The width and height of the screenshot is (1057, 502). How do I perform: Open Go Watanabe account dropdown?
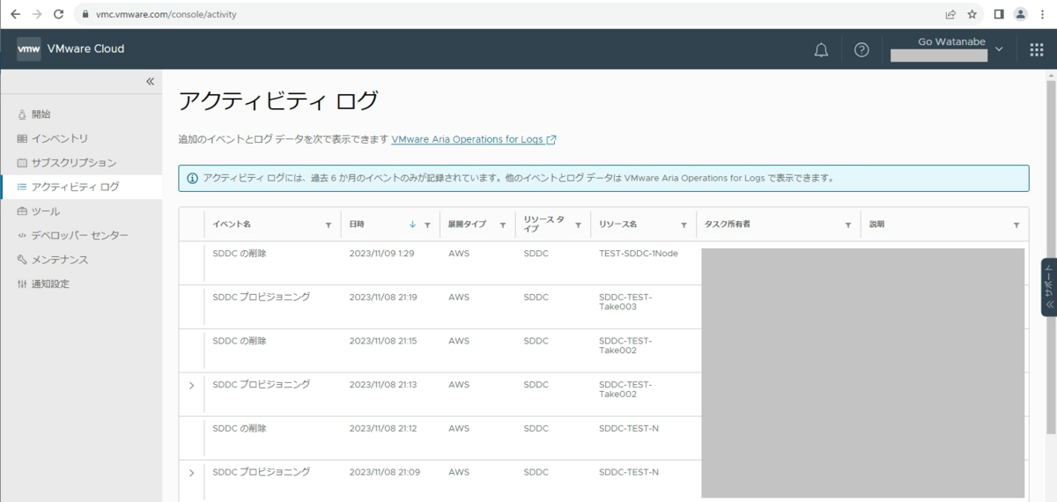947,49
